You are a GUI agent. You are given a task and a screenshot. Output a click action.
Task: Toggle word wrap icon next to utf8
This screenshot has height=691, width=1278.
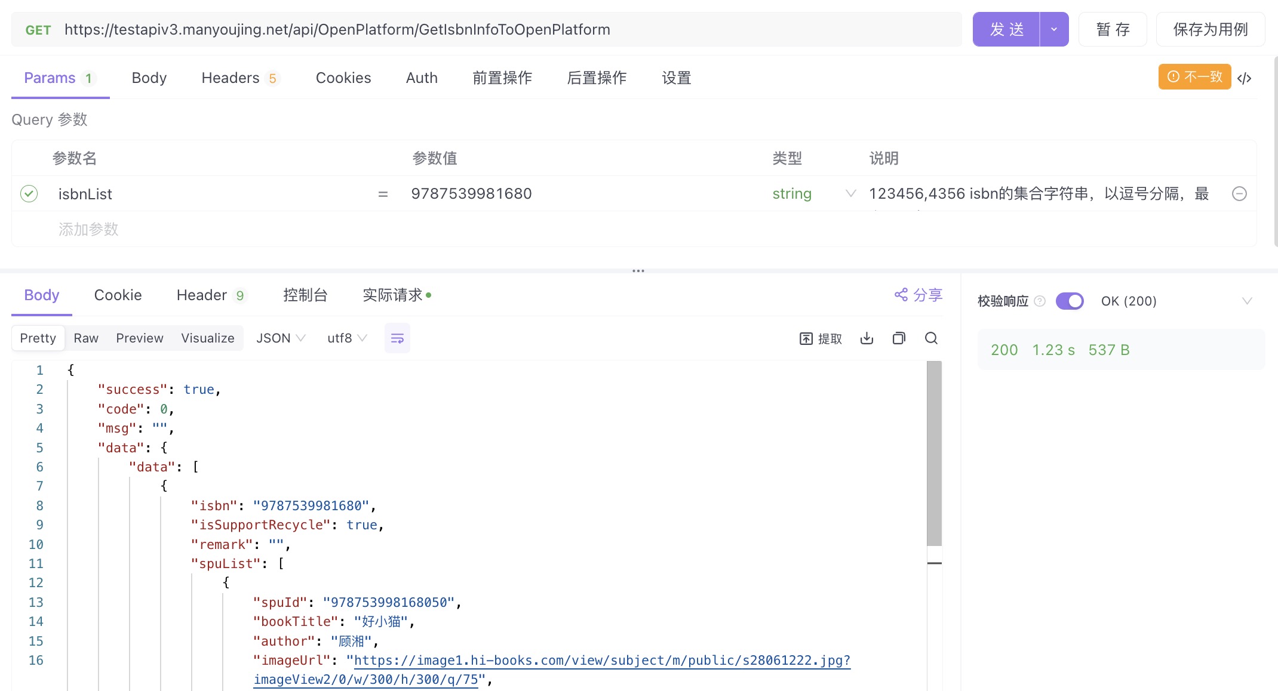point(397,338)
